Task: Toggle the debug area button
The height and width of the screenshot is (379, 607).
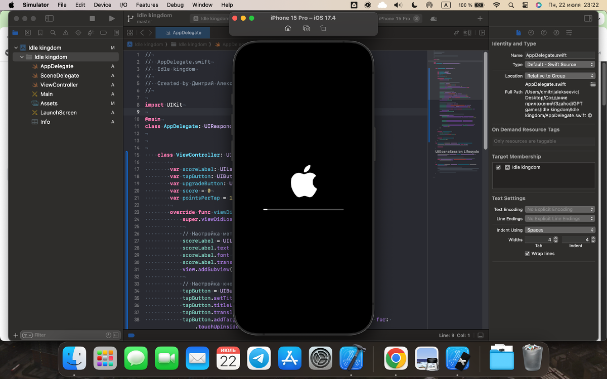Action: [481, 335]
